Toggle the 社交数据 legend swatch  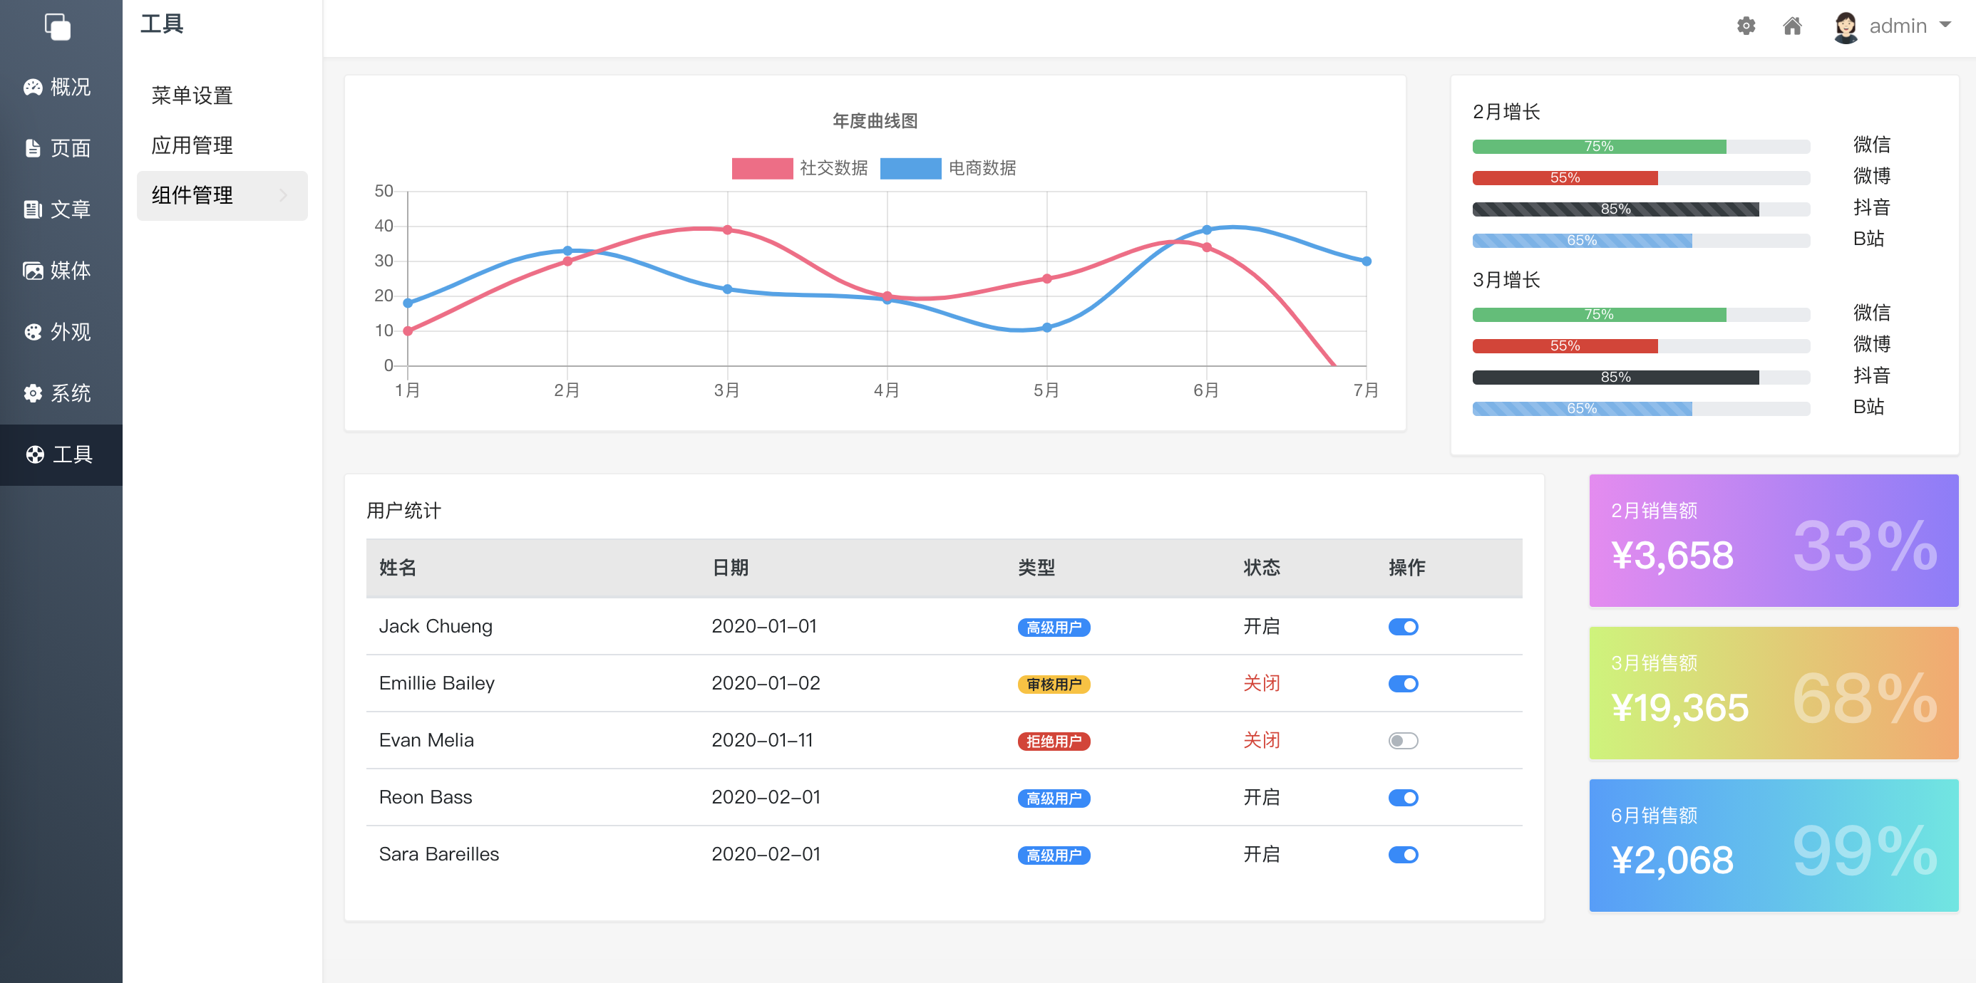[x=762, y=168]
